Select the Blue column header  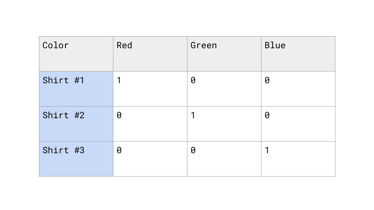(x=298, y=54)
